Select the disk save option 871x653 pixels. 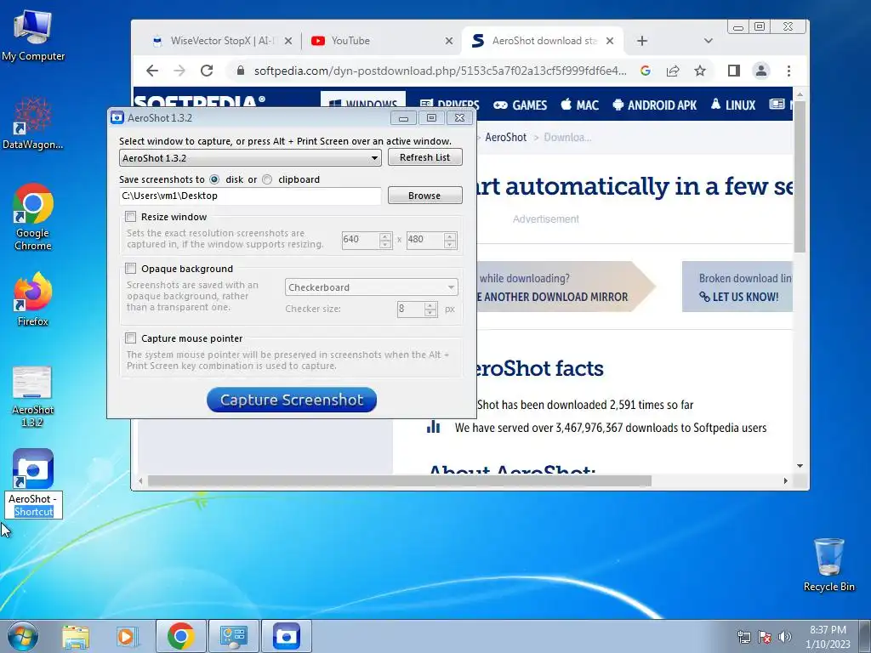point(214,179)
